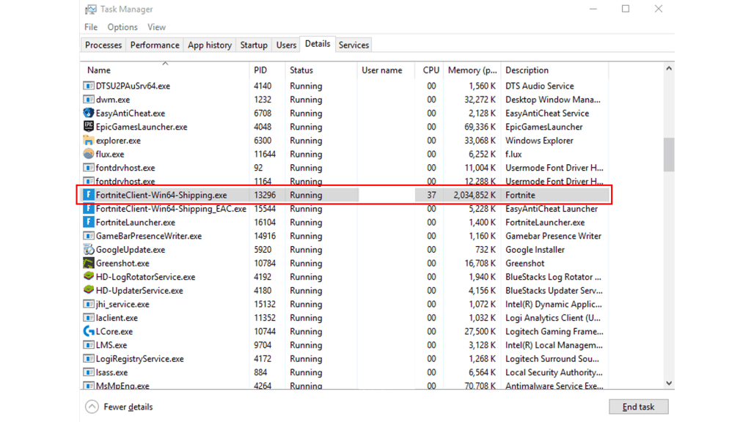Switch to the Performance tab
This screenshot has height=422, width=751.
(155, 45)
